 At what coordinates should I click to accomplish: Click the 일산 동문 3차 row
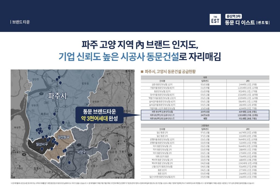[x=205, y=136]
